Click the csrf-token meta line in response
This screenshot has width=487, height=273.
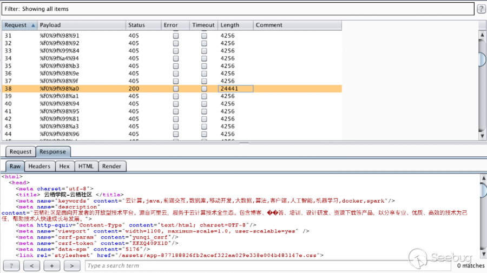click(x=97, y=243)
